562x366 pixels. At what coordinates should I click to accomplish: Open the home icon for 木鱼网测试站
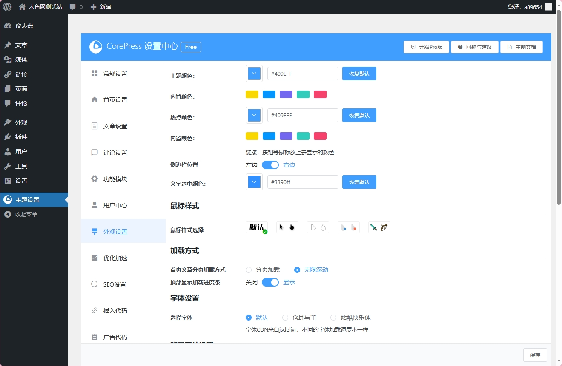point(22,7)
